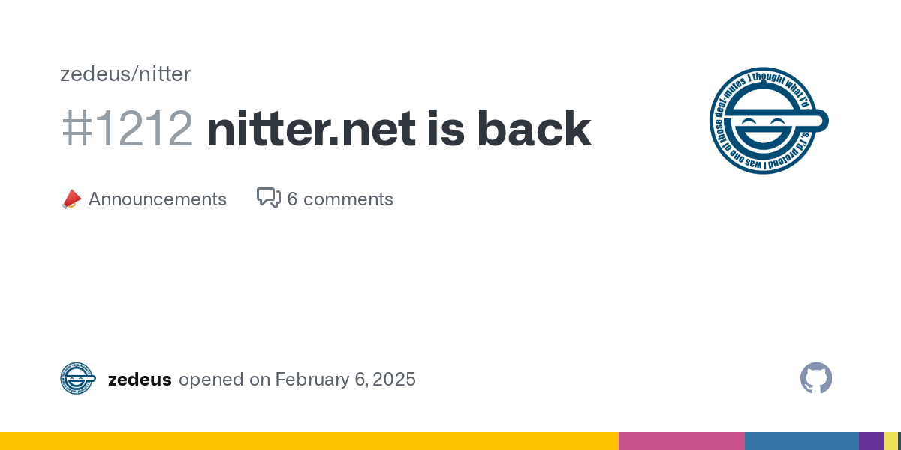Open the small zedeus avatar

click(x=78, y=379)
